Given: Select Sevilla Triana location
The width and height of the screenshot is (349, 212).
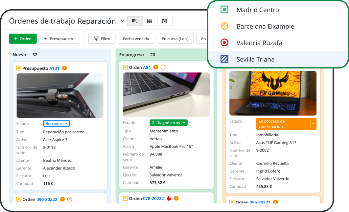Looking at the screenshot, I should [x=278, y=59].
